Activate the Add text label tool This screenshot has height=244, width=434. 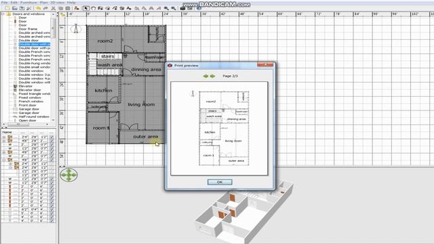[129, 8]
